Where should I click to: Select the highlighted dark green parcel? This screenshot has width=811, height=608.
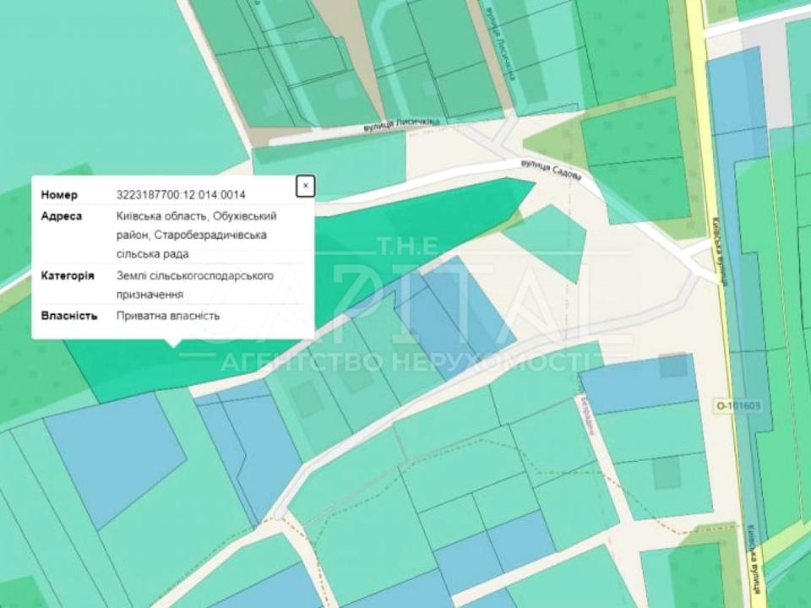click(x=405, y=228)
